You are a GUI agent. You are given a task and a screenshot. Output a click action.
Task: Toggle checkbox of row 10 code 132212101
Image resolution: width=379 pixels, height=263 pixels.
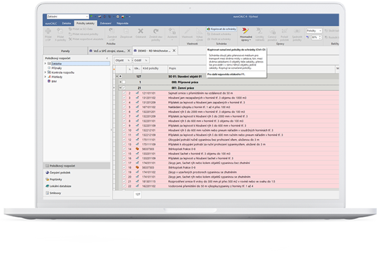(x=124, y=130)
